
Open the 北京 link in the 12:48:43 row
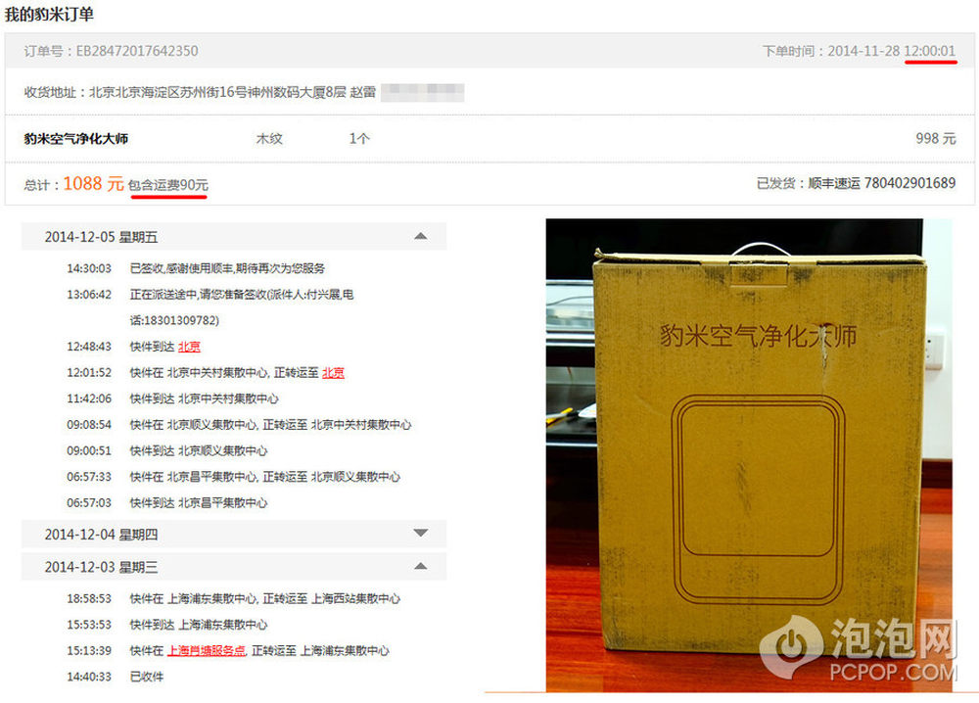pyautogui.click(x=189, y=347)
